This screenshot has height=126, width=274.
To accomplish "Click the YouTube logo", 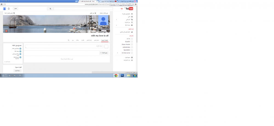I will coord(129,9).
